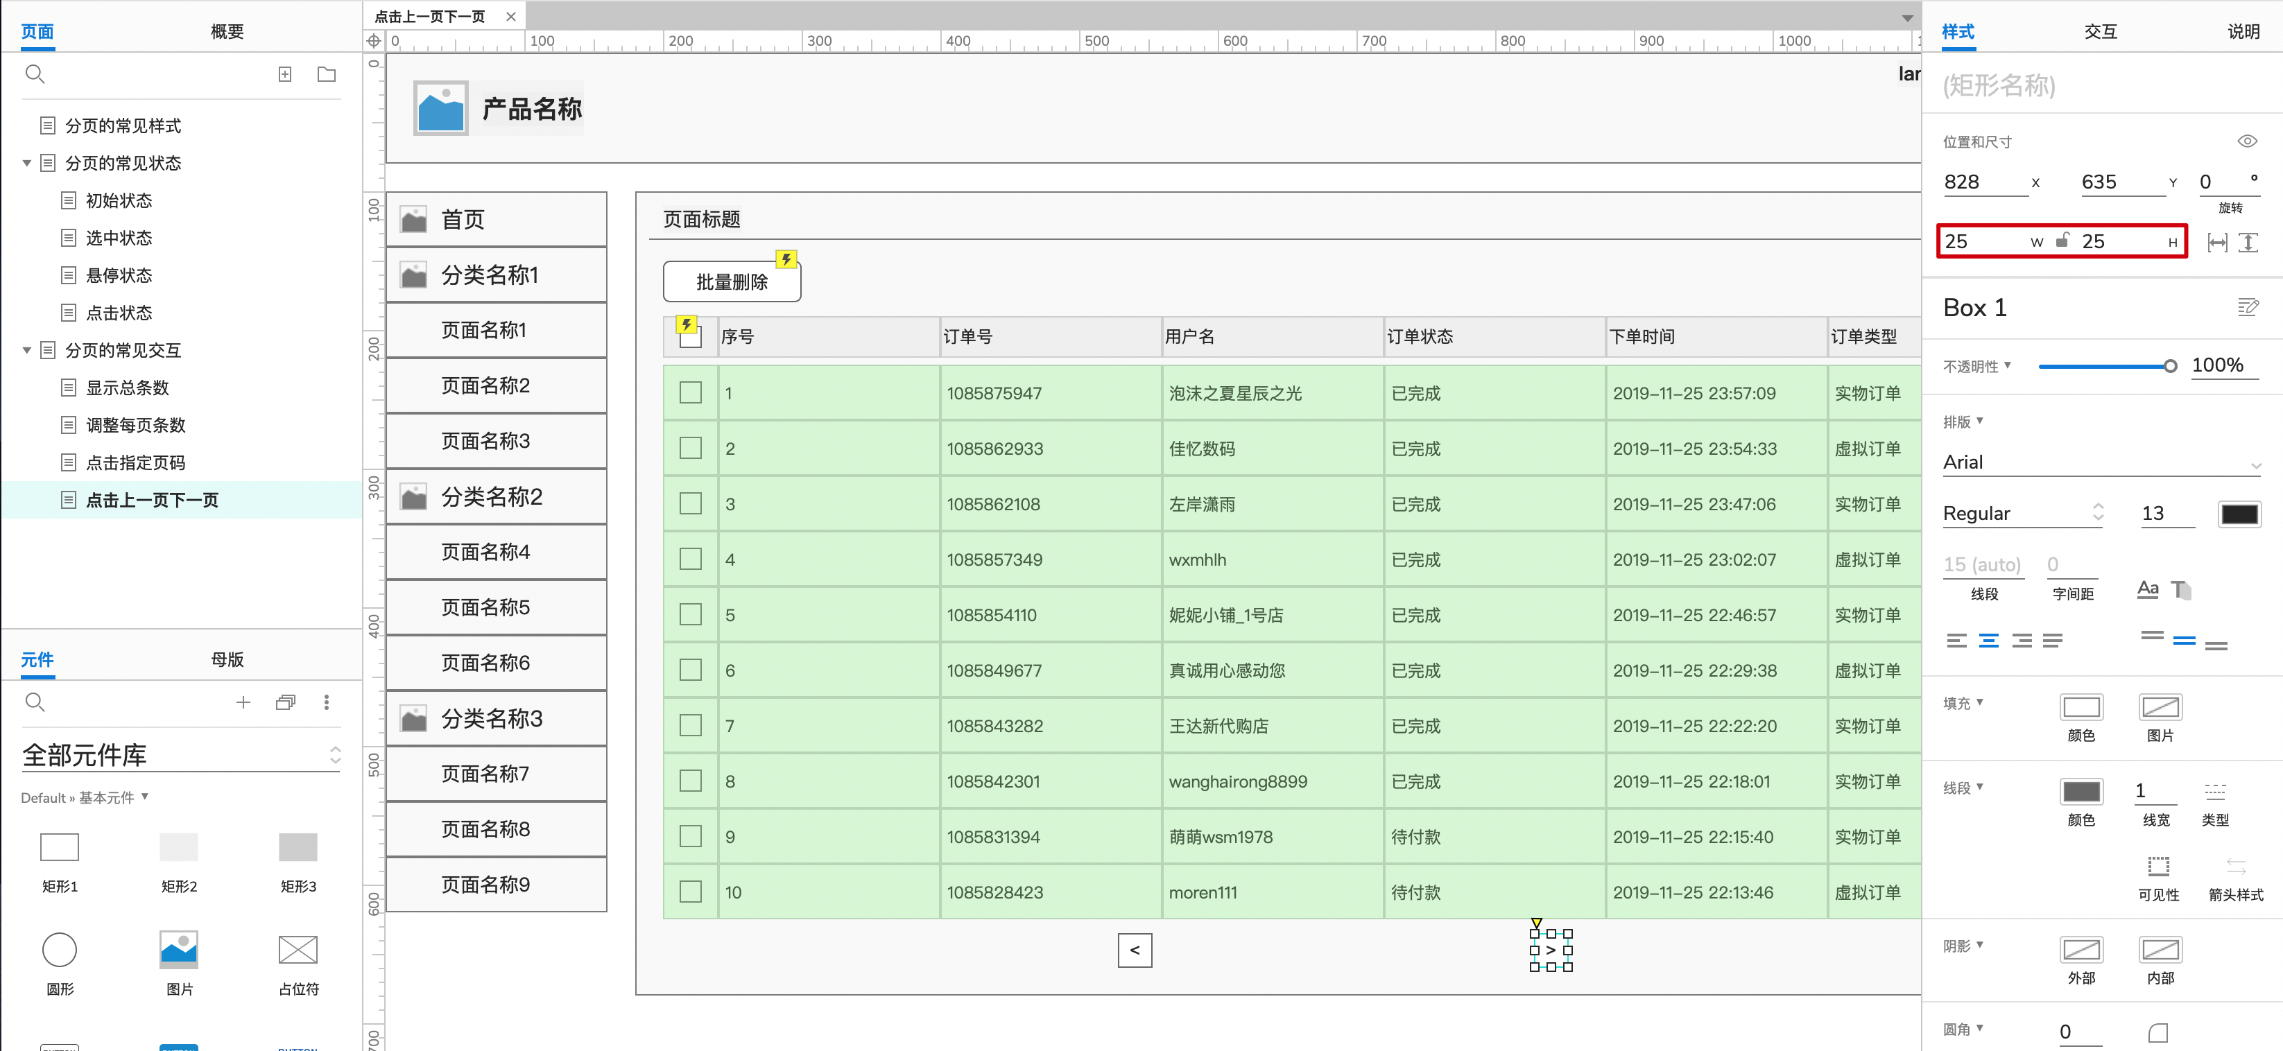Open the duplicate library icon
Screen dimensions: 2283x1051
[286, 703]
